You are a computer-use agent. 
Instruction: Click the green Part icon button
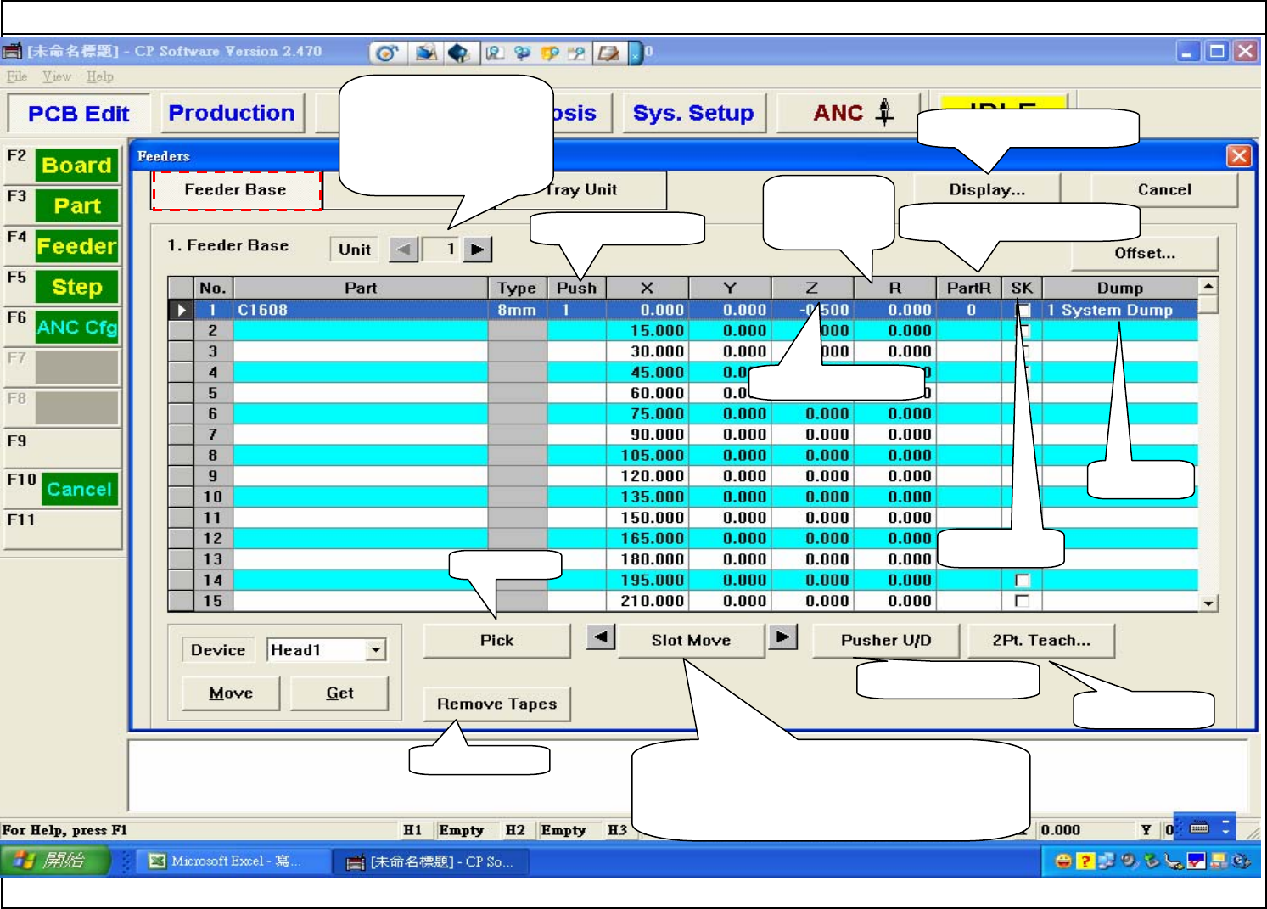click(x=76, y=206)
